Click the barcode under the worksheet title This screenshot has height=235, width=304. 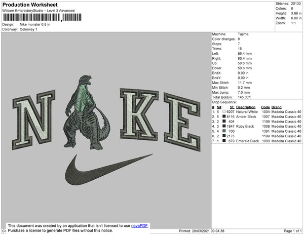pyautogui.click(x=42, y=17)
